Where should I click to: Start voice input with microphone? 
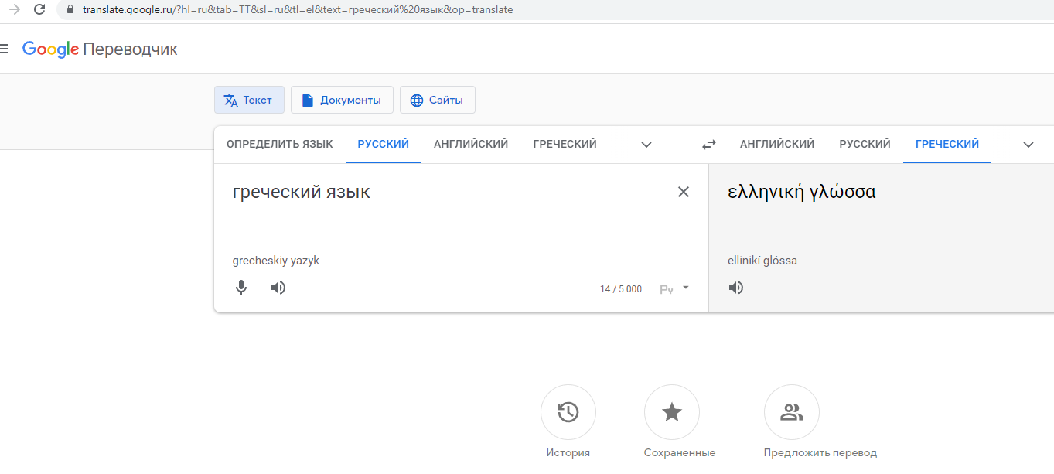[x=241, y=288]
